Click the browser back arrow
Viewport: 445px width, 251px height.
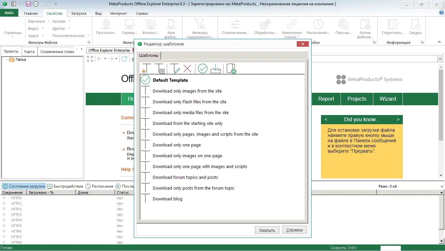coord(100,59)
